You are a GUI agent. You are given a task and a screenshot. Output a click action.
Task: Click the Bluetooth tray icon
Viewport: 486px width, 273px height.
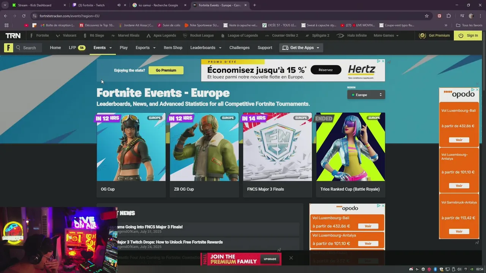436,269
